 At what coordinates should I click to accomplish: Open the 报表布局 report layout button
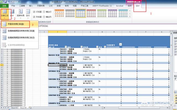[x=20, y=14]
